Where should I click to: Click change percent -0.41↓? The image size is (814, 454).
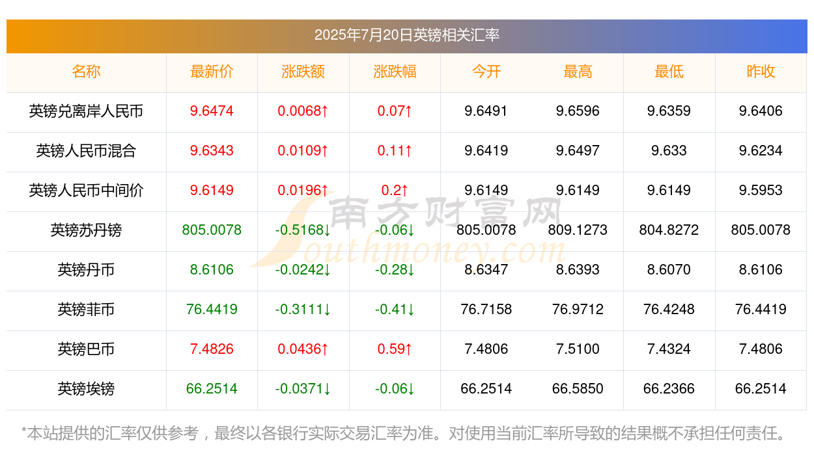point(395,310)
